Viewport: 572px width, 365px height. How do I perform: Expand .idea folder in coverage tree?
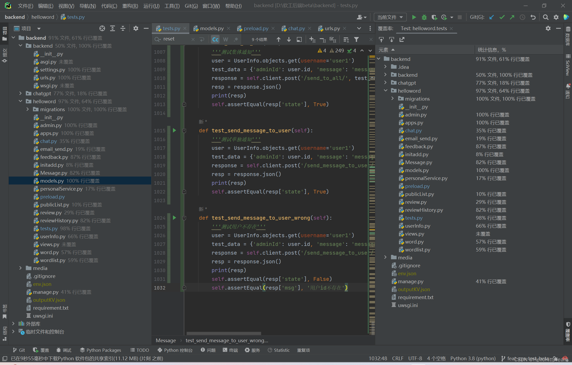tap(386, 67)
